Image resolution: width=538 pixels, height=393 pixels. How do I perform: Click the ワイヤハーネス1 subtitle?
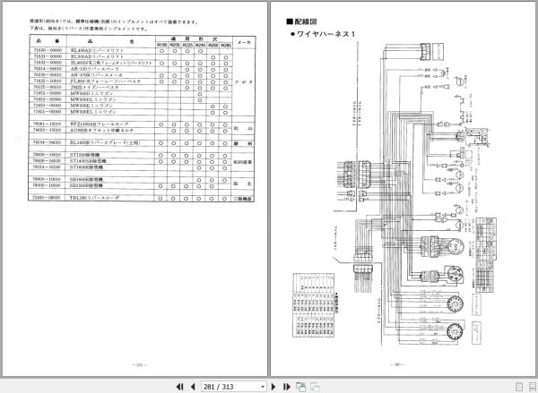(x=323, y=34)
